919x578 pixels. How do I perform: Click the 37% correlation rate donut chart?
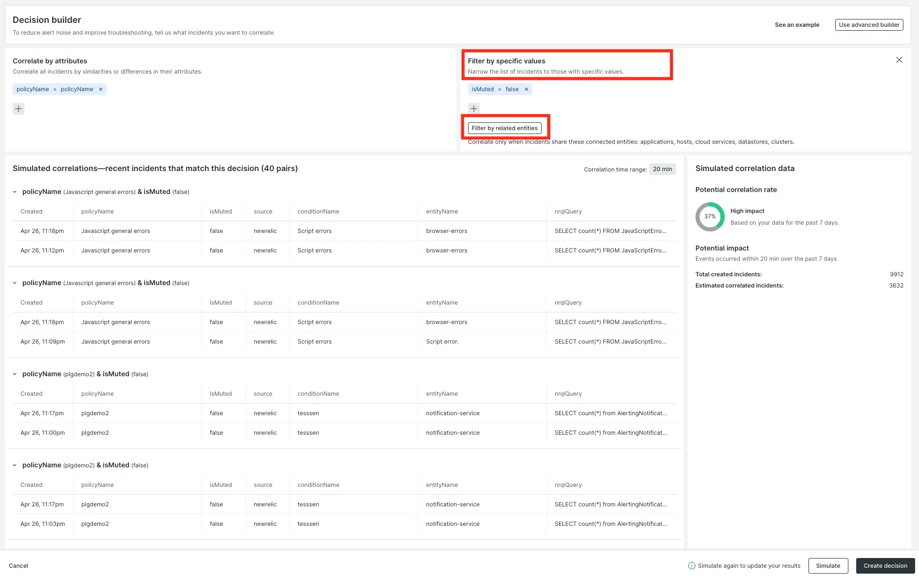pos(710,217)
